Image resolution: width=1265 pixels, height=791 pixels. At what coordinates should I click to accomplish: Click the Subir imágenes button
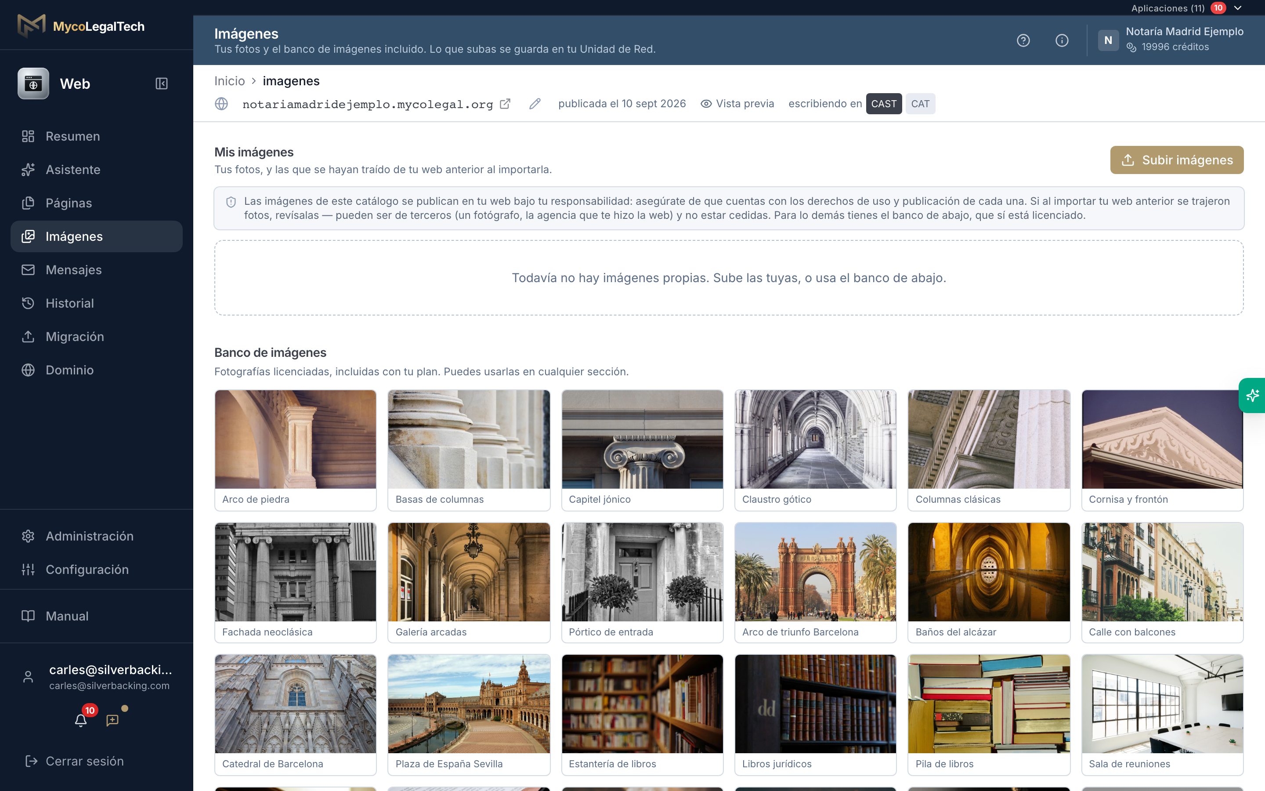1177,160
